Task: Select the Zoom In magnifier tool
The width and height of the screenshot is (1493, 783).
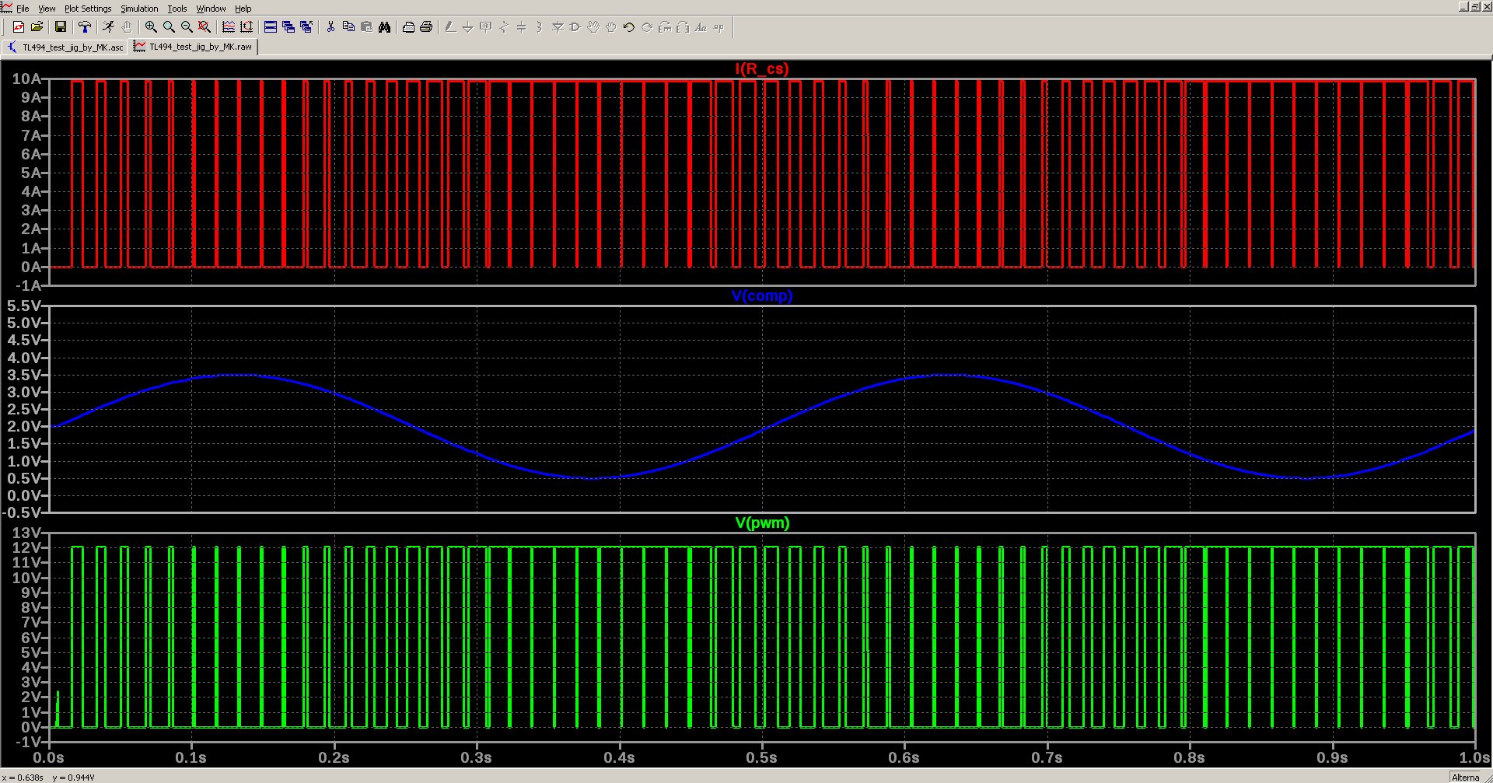Action: click(x=151, y=27)
